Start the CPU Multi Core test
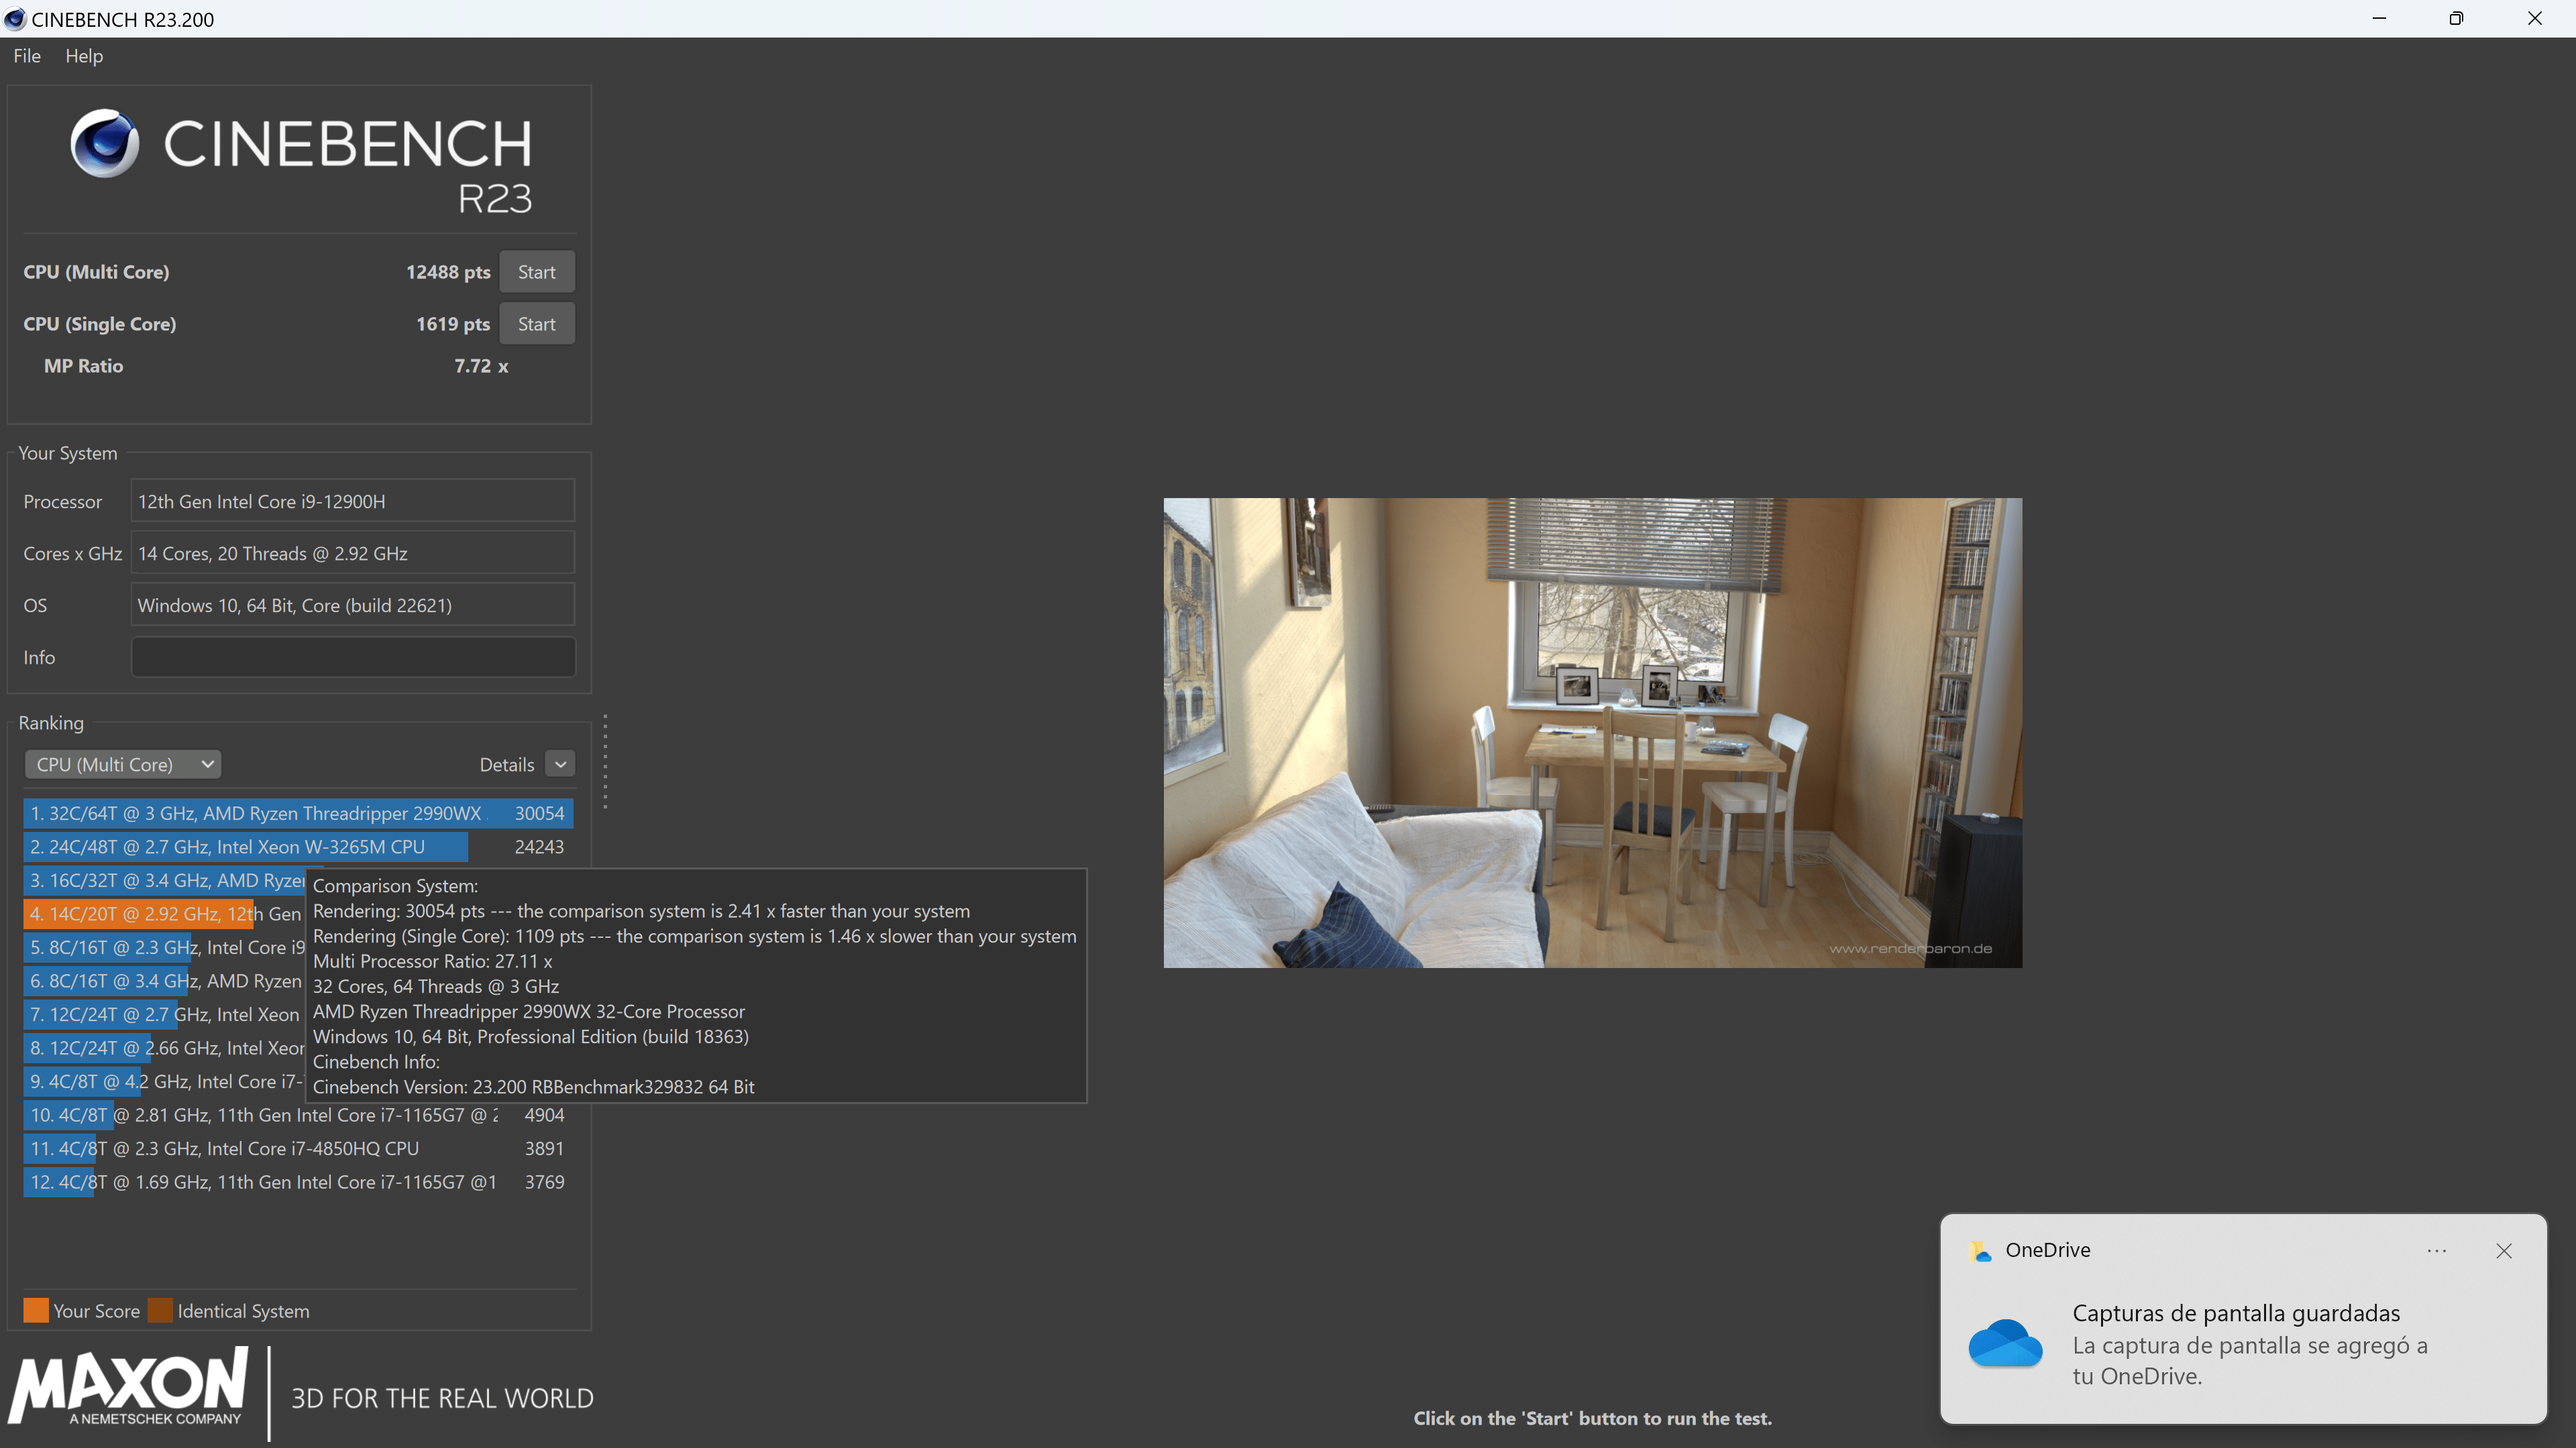 (536, 271)
